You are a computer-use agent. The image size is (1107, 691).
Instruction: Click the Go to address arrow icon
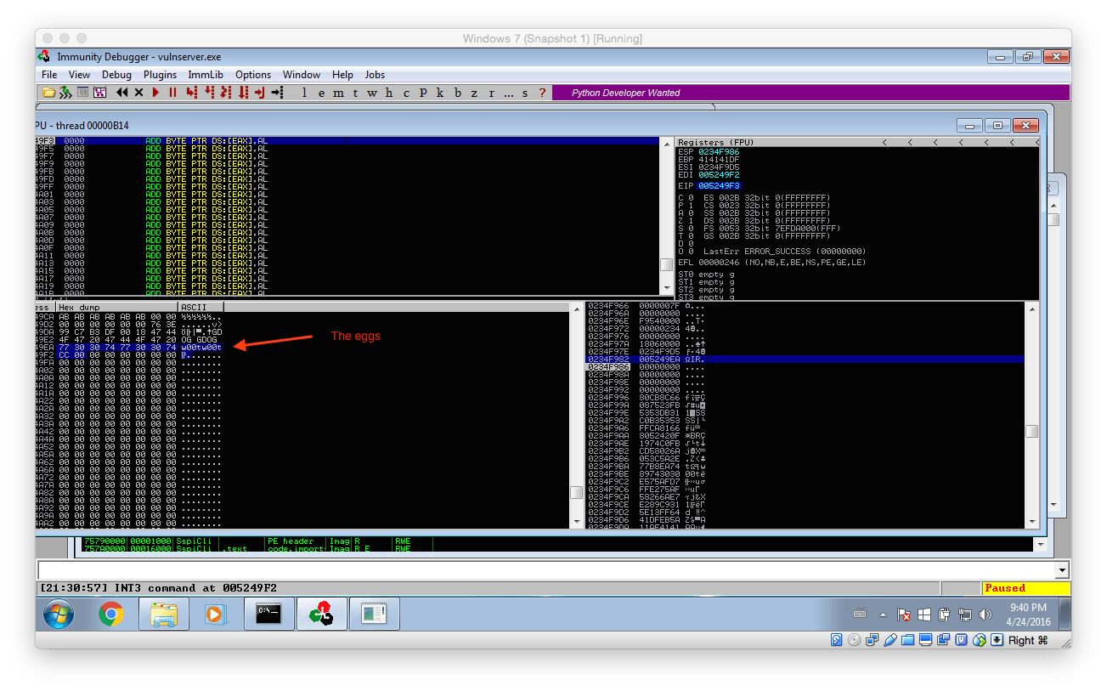tap(277, 93)
